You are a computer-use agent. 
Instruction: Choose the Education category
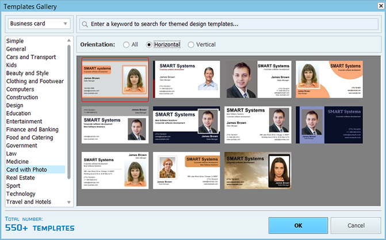(x=18, y=113)
